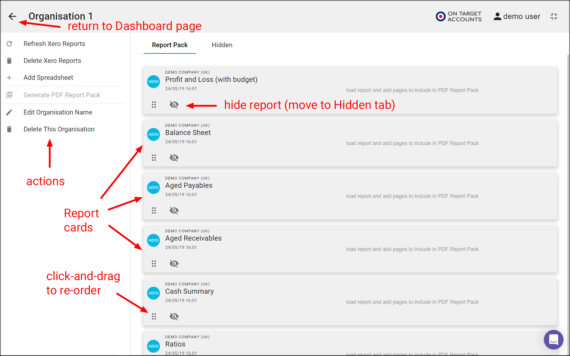570x356 pixels.
Task: Open the Aged Receivables report title
Action: click(193, 238)
